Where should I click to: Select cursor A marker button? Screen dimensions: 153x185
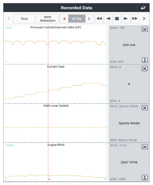64,19
